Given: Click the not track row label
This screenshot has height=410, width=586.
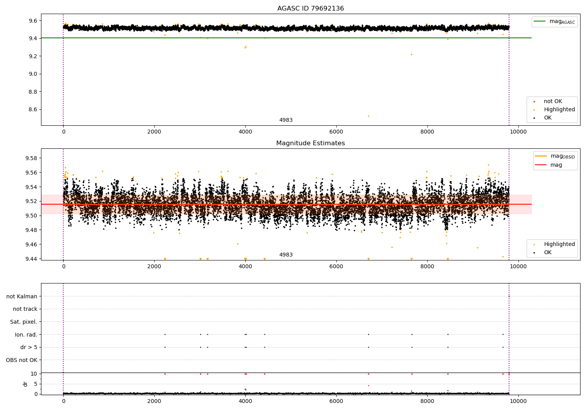Looking at the screenshot, I should pyautogui.click(x=25, y=309).
